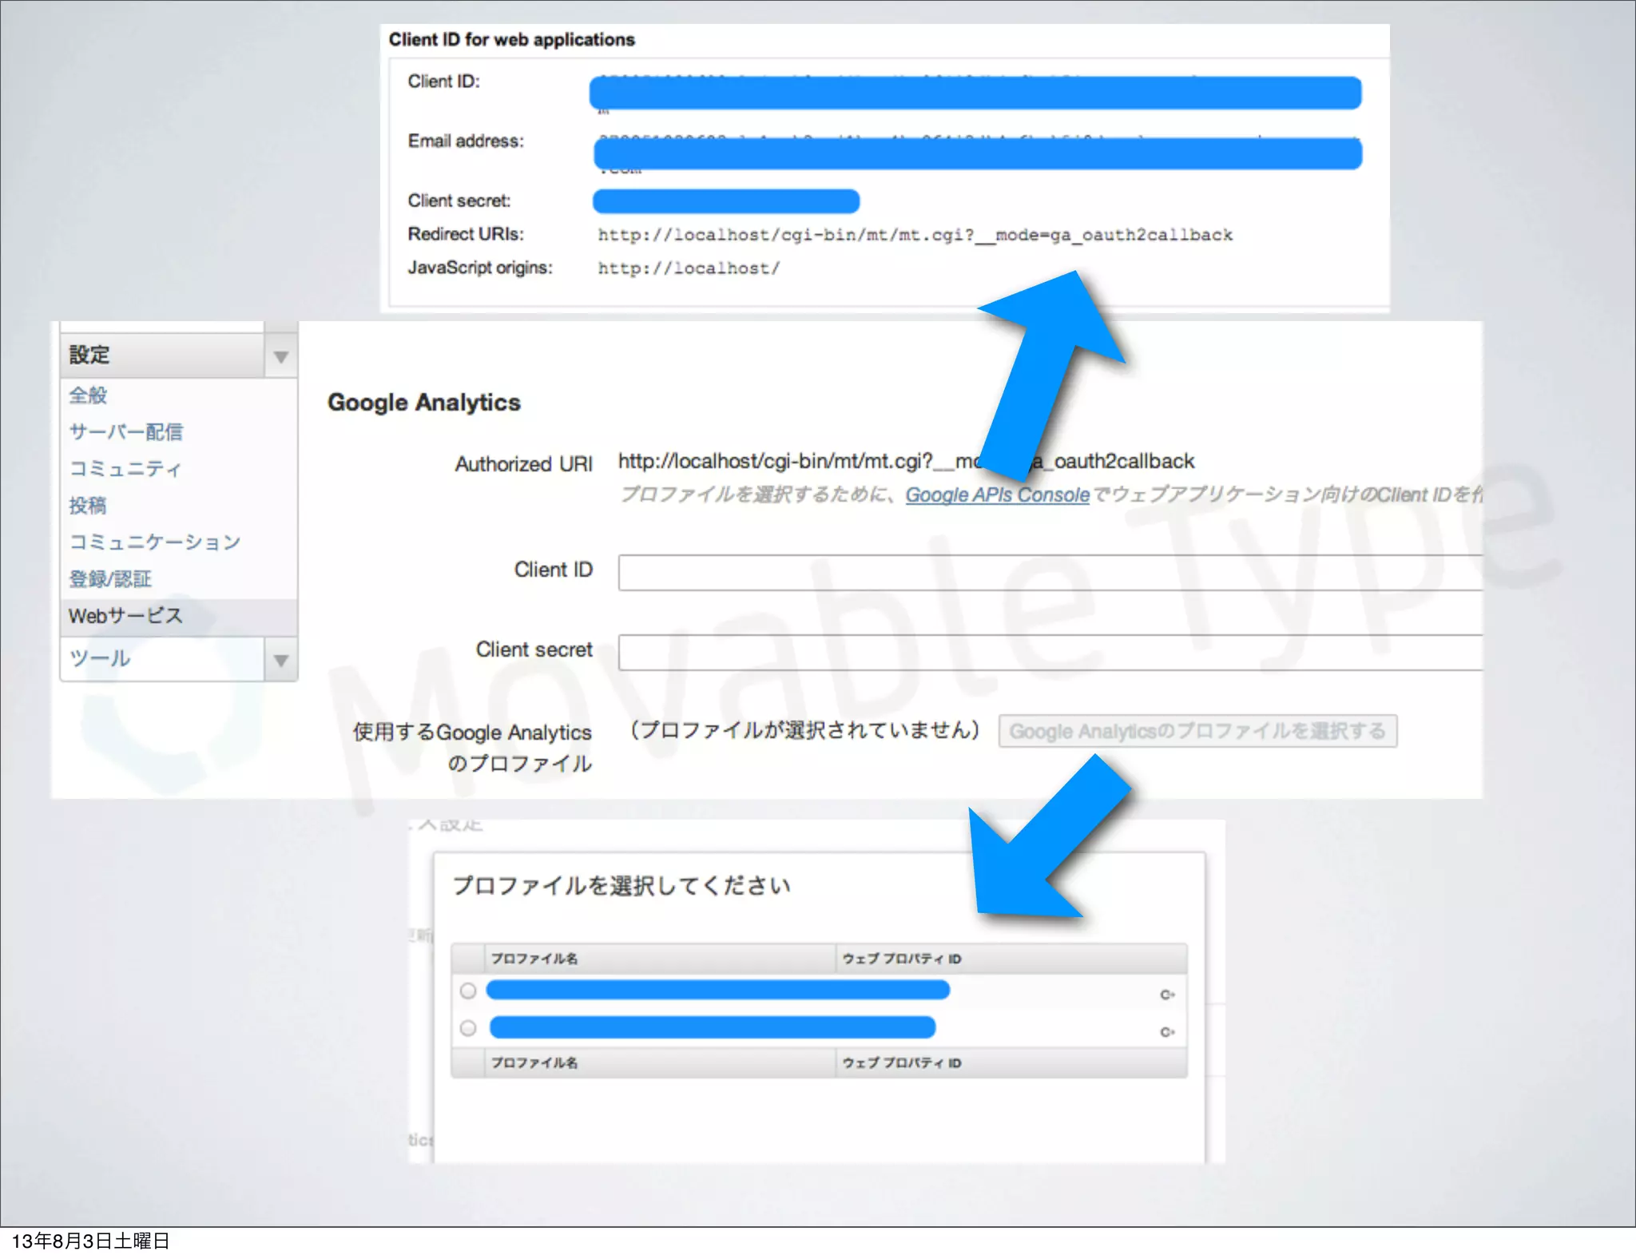The width and height of the screenshot is (1636, 1259).
Task: Open 登録/認証 settings
Action: click(110, 578)
